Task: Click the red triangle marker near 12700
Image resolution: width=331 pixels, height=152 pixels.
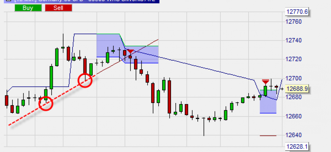Action: (266, 81)
